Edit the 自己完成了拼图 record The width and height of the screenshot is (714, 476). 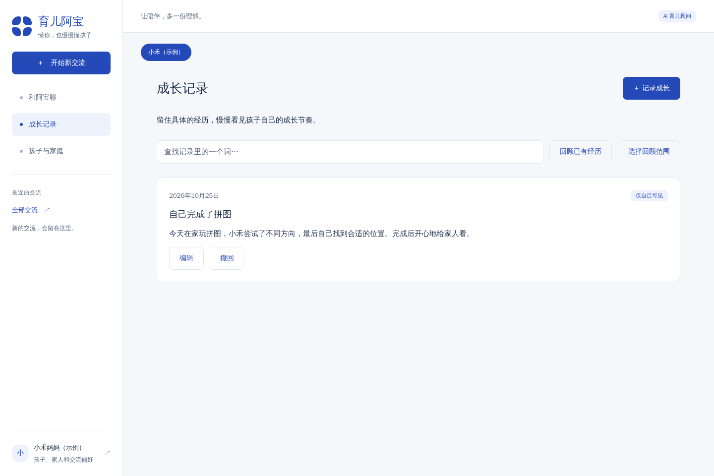[186, 258]
